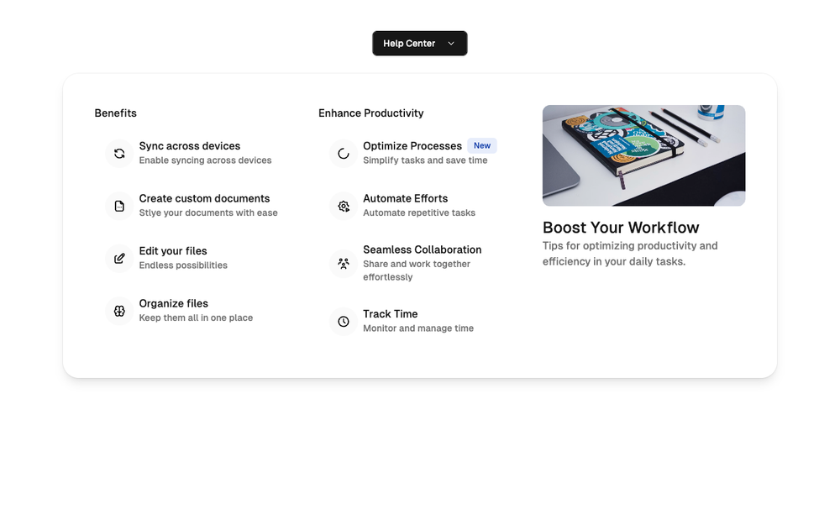The width and height of the screenshot is (840, 525).
Task: Open Seamless Collaboration item
Action: pos(423,249)
